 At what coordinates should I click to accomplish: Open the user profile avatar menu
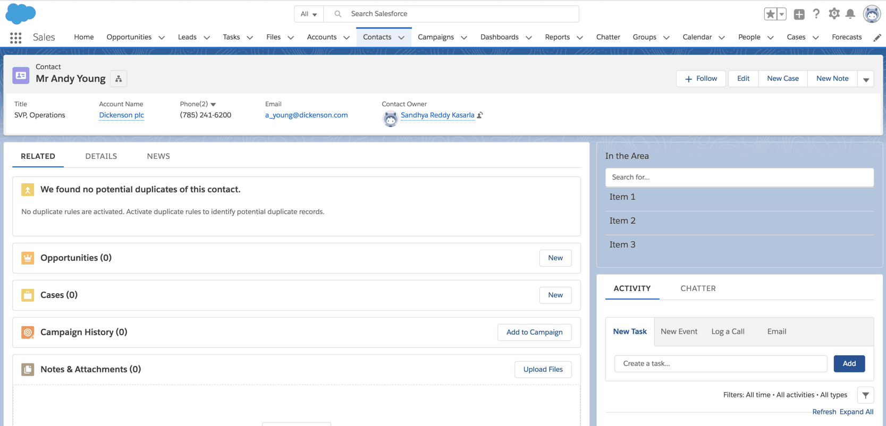[872, 14]
